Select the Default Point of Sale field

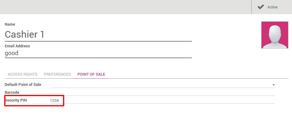tap(162, 85)
